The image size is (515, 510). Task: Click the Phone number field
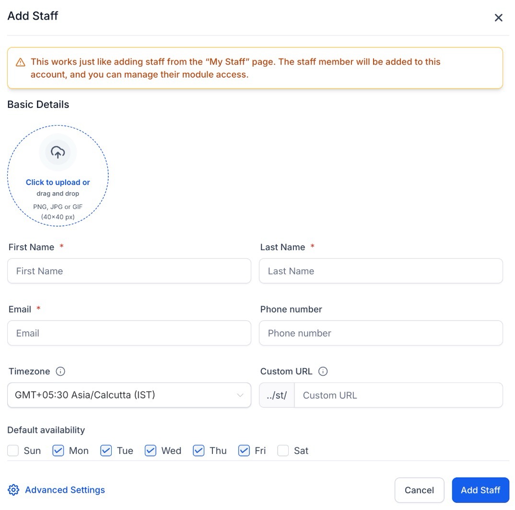click(381, 333)
